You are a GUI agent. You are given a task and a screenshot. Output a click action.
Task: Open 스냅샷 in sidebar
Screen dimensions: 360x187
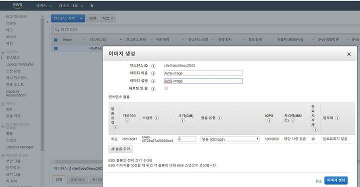coord(11,140)
